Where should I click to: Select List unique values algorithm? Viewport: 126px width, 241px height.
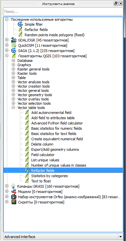tap(45, 160)
